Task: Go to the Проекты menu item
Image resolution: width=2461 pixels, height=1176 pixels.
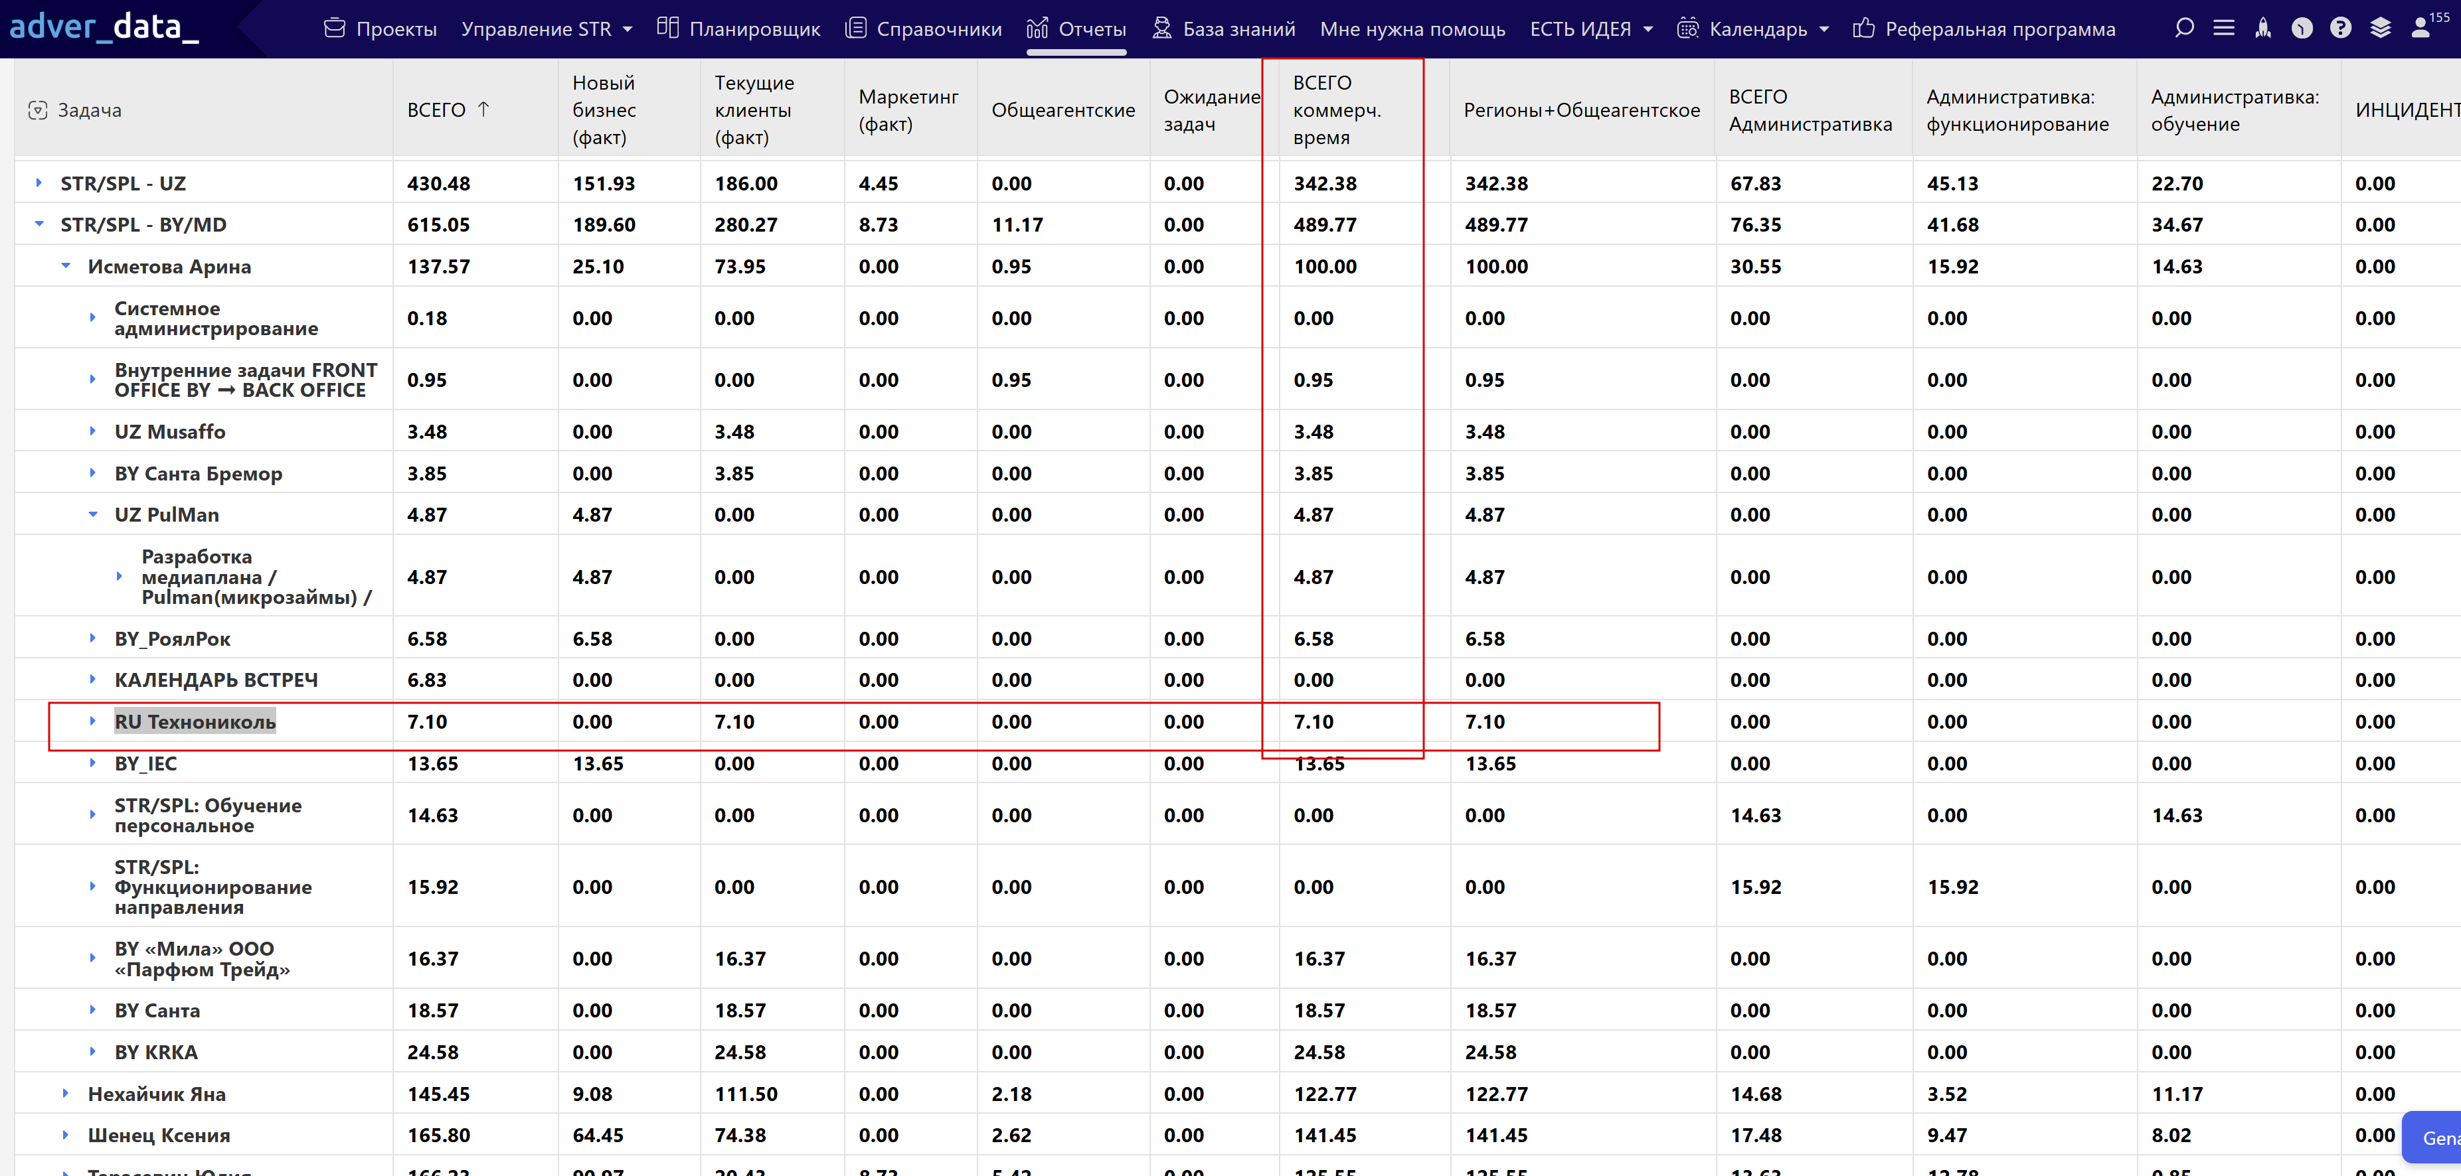Action: coord(381,30)
